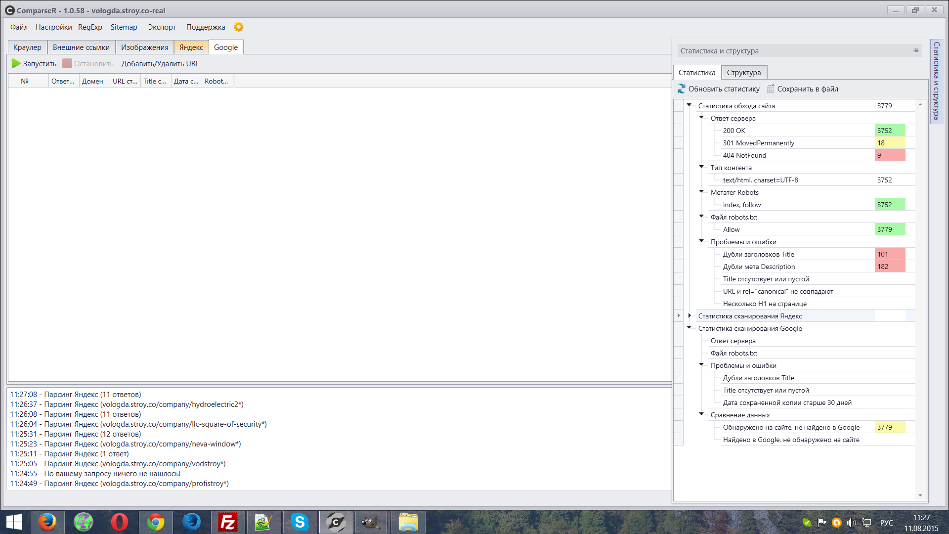Click the orange gear icon in menu bar
The height and width of the screenshot is (534, 949).
tap(239, 27)
